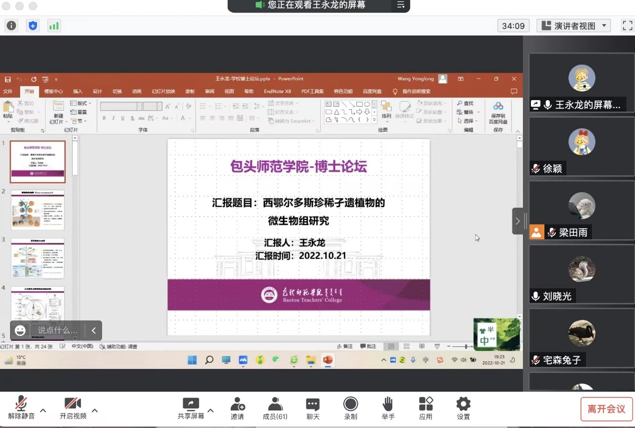Open meeting 设置 settings
The image size is (635, 428).
463,407
